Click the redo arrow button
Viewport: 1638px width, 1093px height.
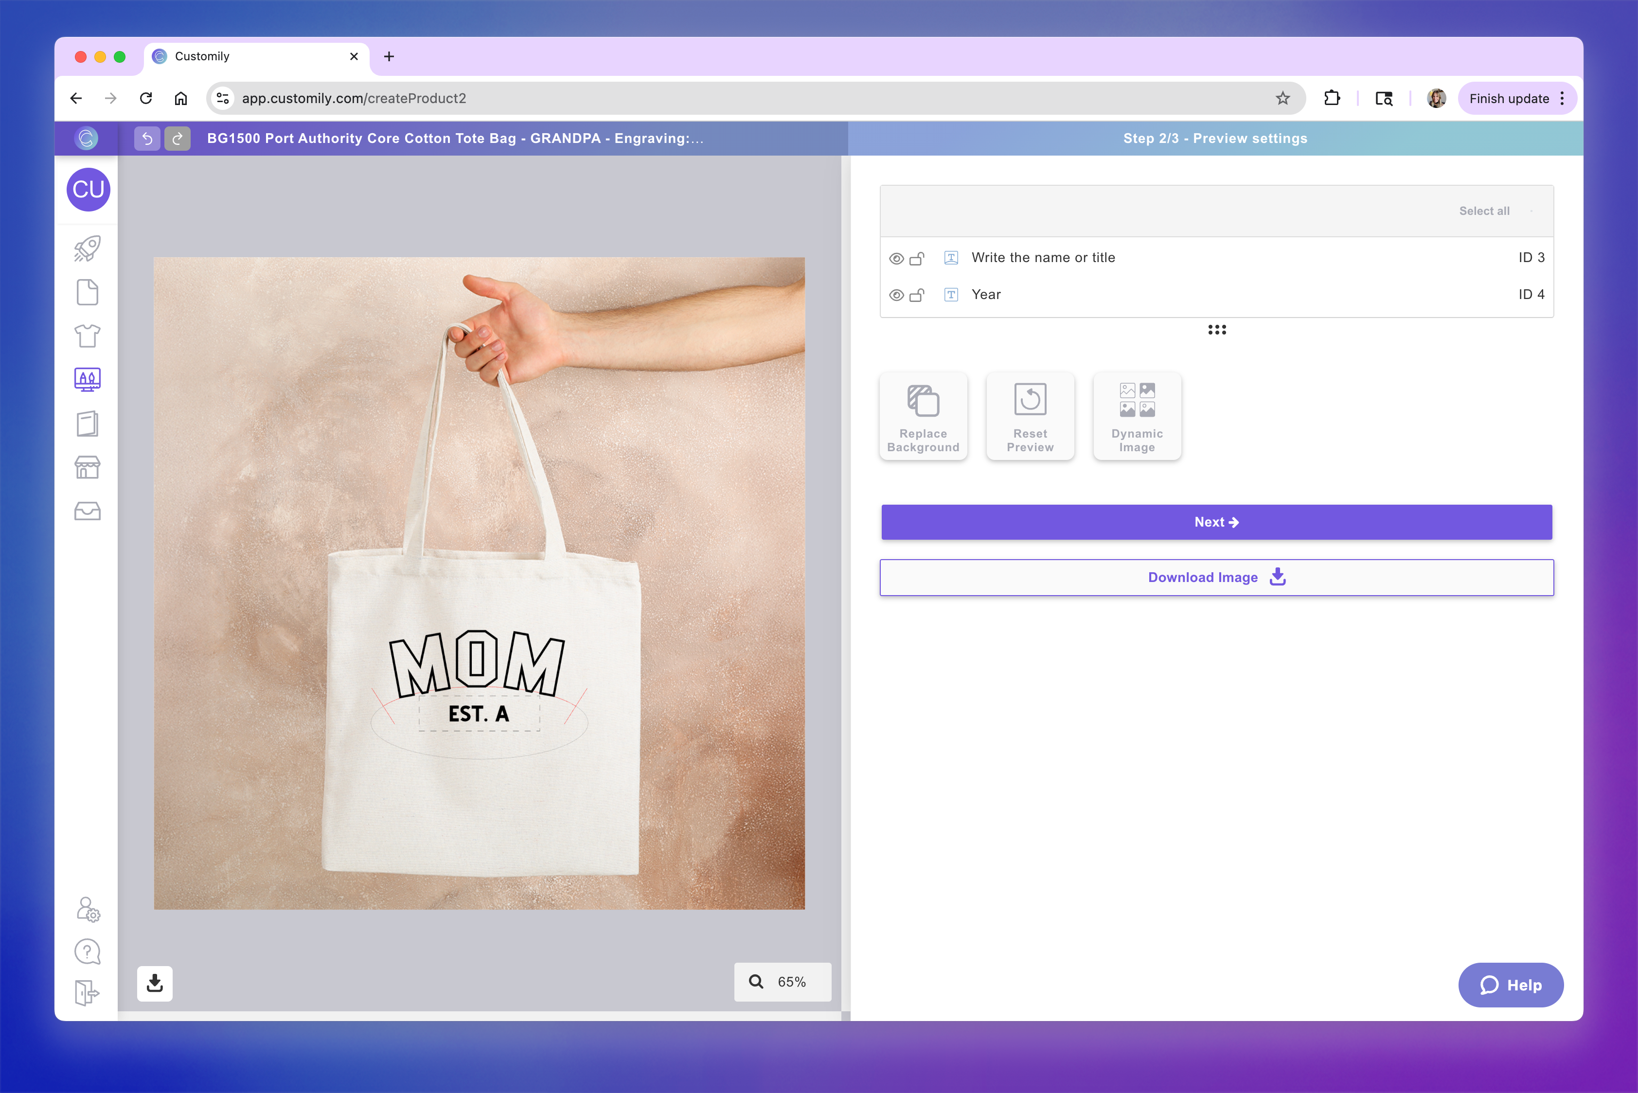(177, 139)
